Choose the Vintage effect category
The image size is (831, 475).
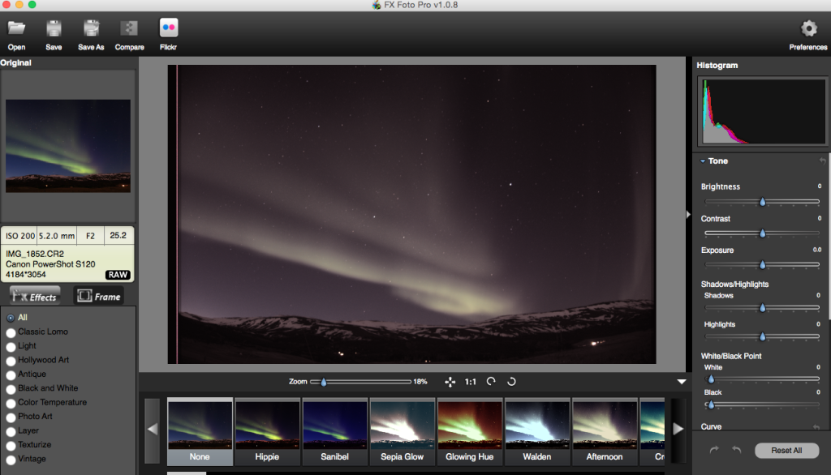pyautogui.click(x=11, y=460)
